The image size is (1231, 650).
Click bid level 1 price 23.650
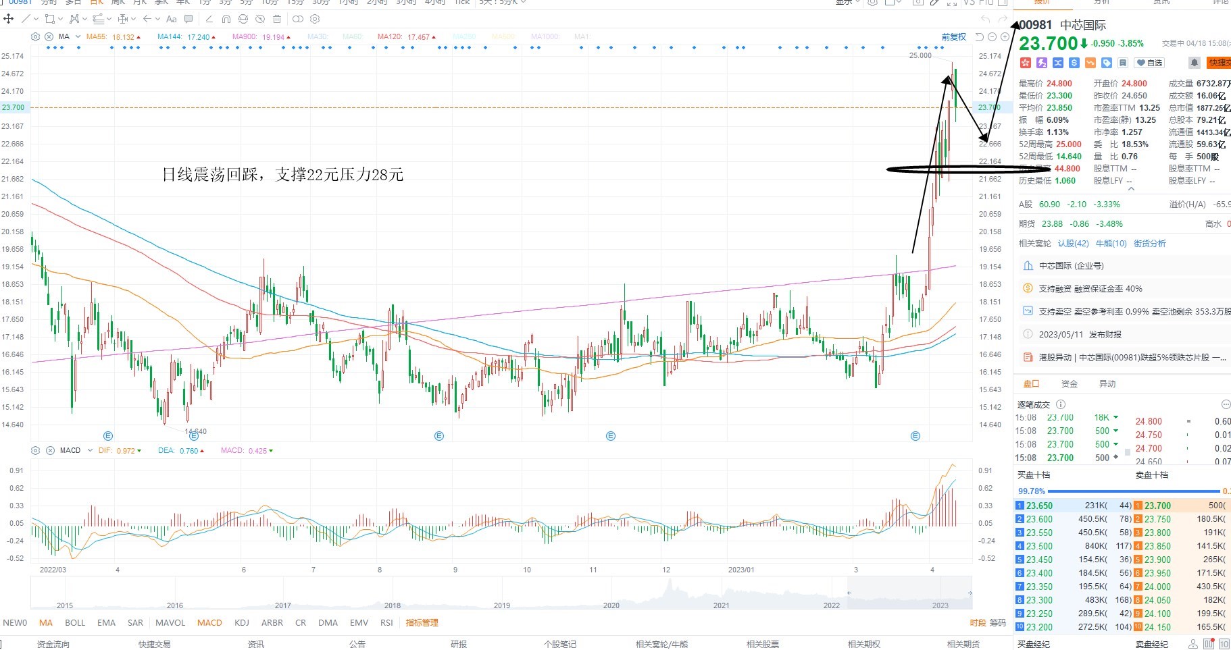coord(1039,505)
